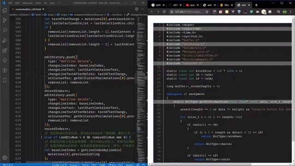This screenshot has width=295, height=166.
Task: Click site information icon in address bar
Action: click(x=172, y=12)
